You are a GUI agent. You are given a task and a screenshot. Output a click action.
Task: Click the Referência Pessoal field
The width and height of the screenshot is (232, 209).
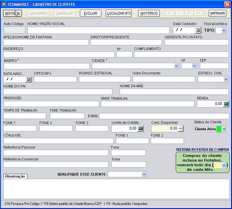pyautogui.click(x=56, y=153)
